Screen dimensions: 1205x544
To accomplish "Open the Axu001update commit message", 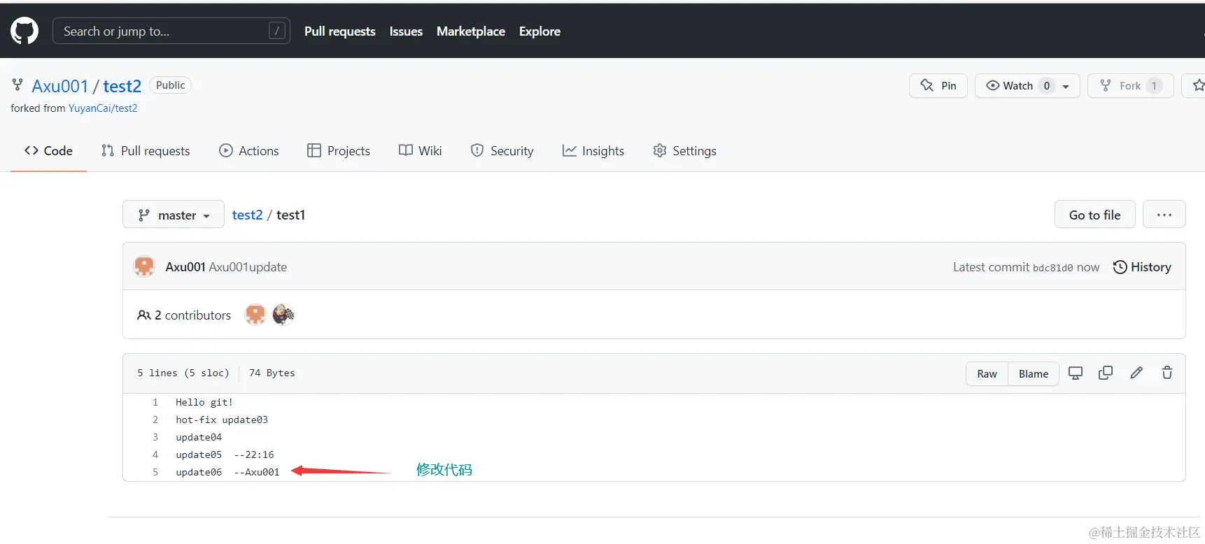I will pyautogui.click(x=248, y=267).
